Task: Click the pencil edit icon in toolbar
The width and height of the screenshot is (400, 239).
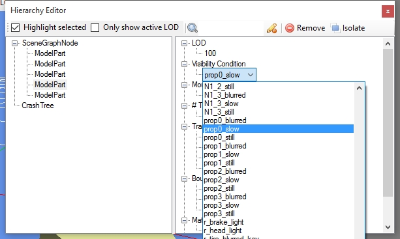Action: (271, 28)
